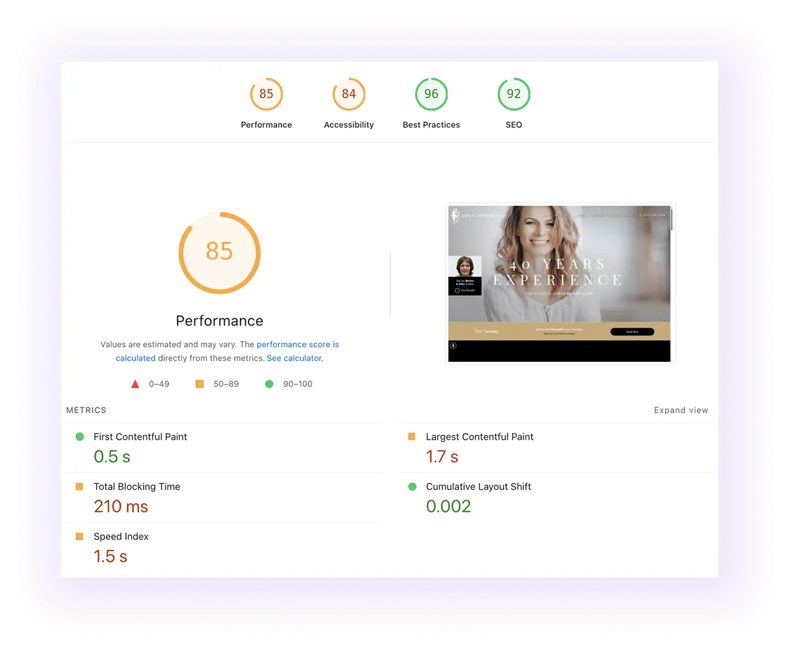Select the SEO label in the top summary
The width and height of the screenshot is (791, 650).
(x=513, y=123)
